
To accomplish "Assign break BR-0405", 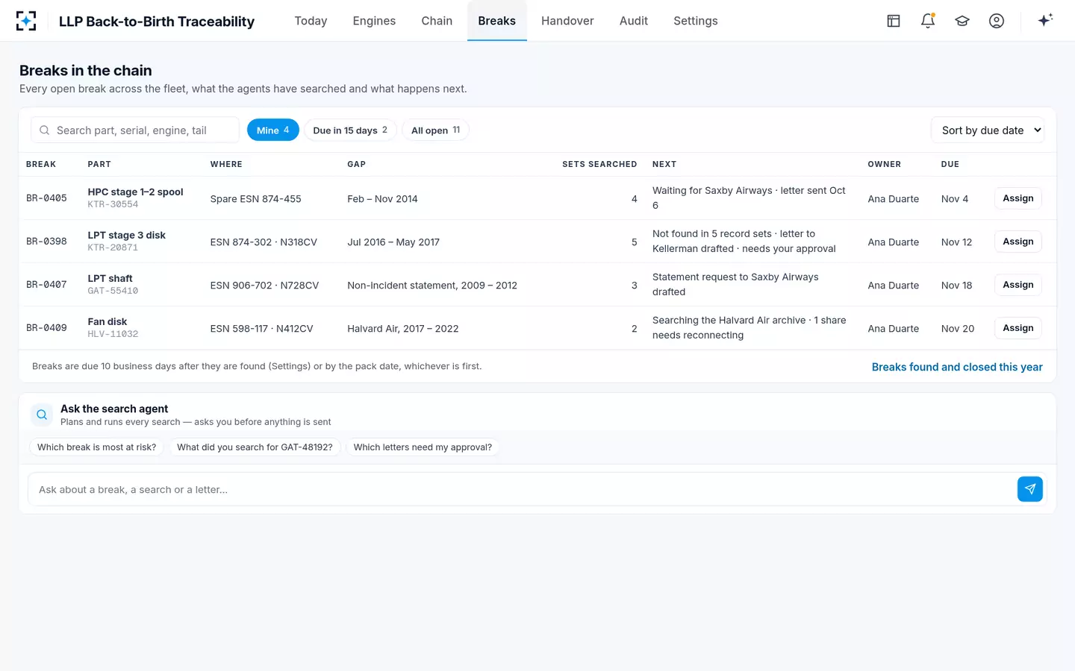I will (1018, 198).
